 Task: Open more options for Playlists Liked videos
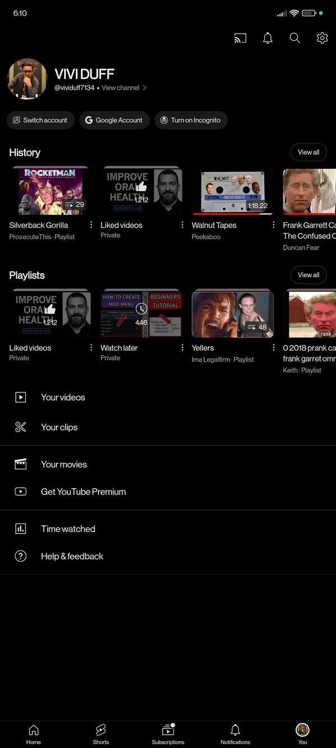(x=91, y=348)
